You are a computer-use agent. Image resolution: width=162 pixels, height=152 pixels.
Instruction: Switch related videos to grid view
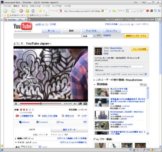pos(145,85)
